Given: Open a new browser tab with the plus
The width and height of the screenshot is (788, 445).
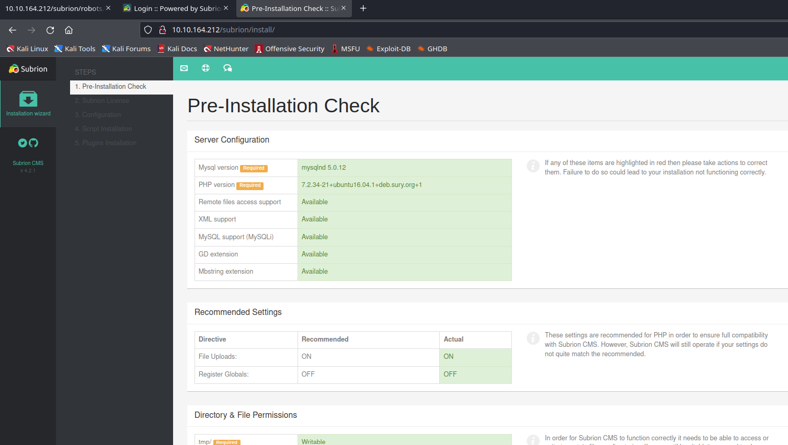Looking at the screenshot, I should 363,8.
